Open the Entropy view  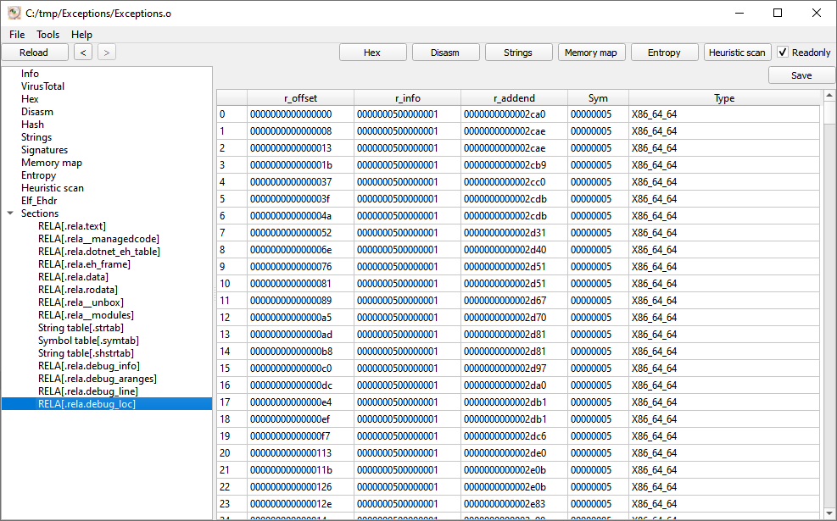coord(664,52)
